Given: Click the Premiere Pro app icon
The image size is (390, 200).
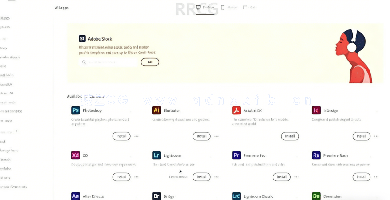Looking at the screenshot, I should point(236,155).
